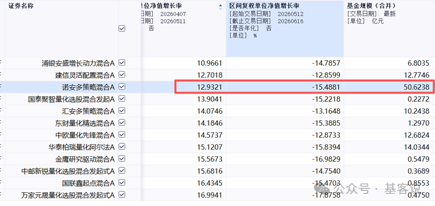
Task: Click fund name 国联鑫起点混合A
Action: coord(88,183)
